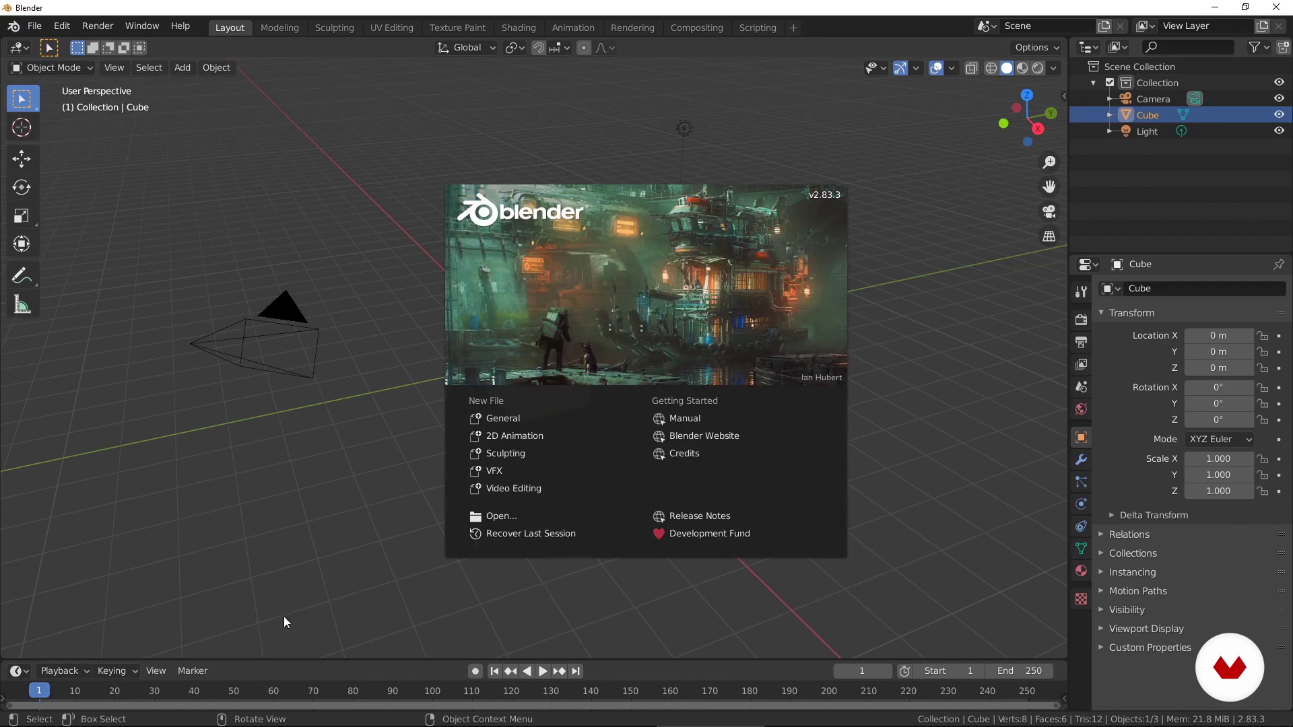Image resolution: width=1293 pixels, height=727 pixels.
Task: Hide the Collection via eye icon
Action: click(x=1279, y=83)
